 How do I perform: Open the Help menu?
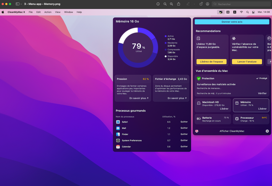(79, 12)
